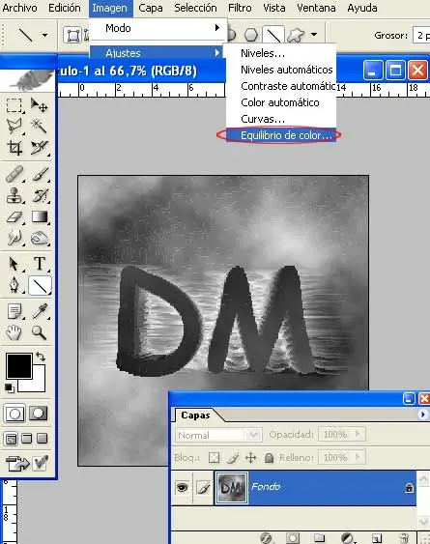Image resolution: width=430 pixels, height=544 pixels.
Task: Open the Filtro menu
Action: 240,8
